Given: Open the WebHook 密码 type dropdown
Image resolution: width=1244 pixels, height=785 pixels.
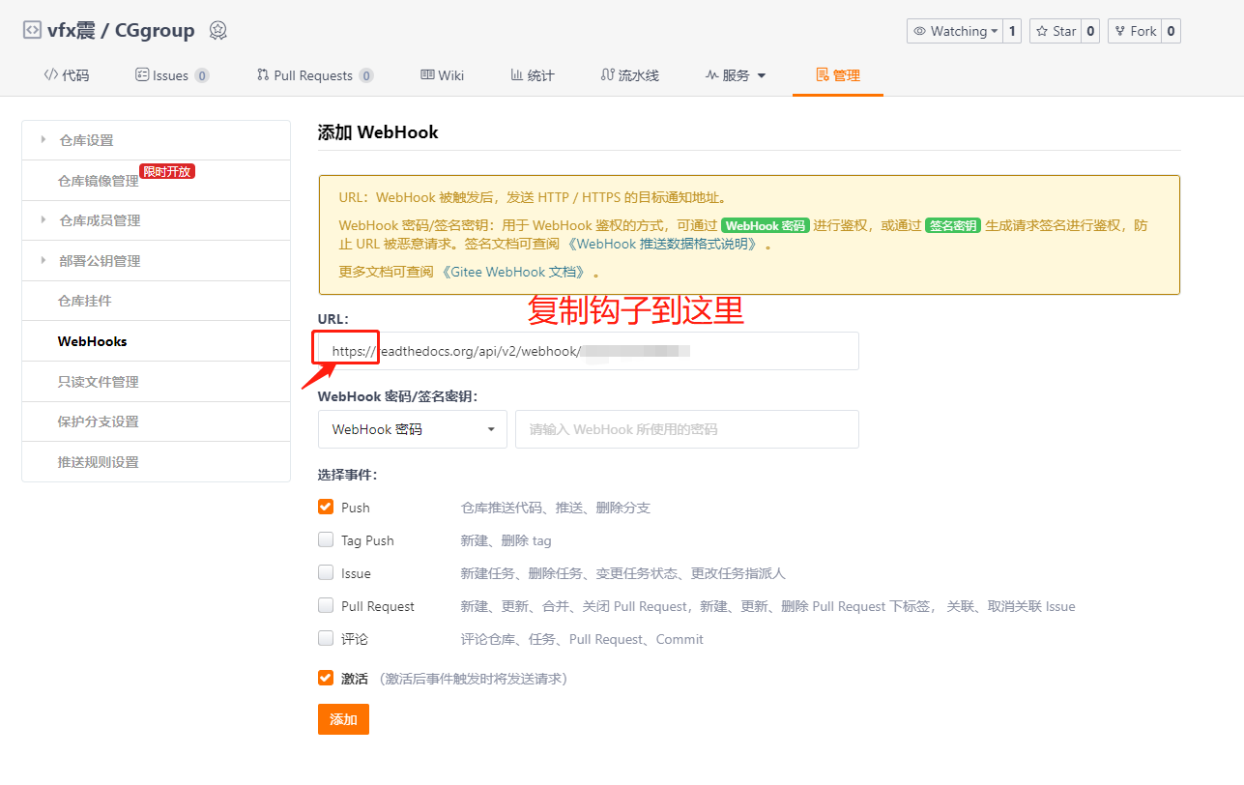Looking at the screenshot, I should pos(413,429).
